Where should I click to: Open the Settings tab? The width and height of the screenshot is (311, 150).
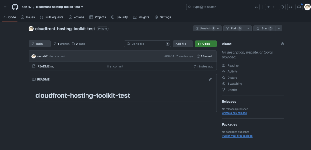[x=163, y=17]
